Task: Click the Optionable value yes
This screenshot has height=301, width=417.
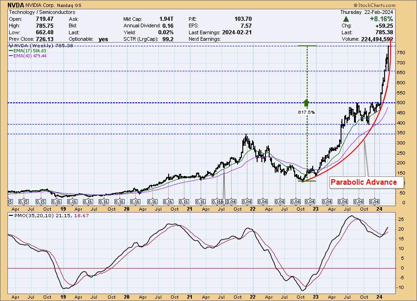Action: (x=103, y=39)
